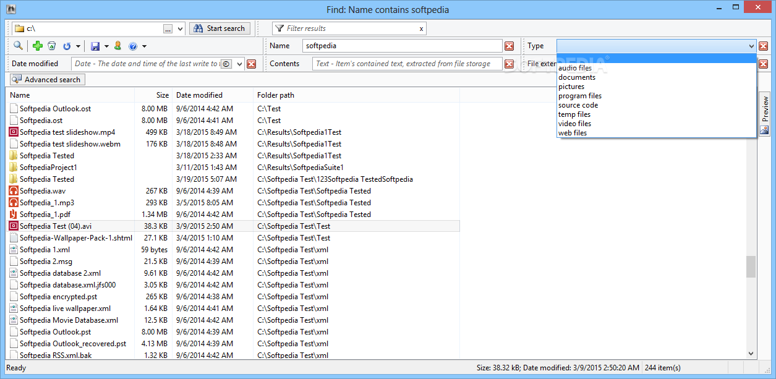Click the Advanced search button
Viewport: 776px width, 379px height.
(x=47, y=80)
